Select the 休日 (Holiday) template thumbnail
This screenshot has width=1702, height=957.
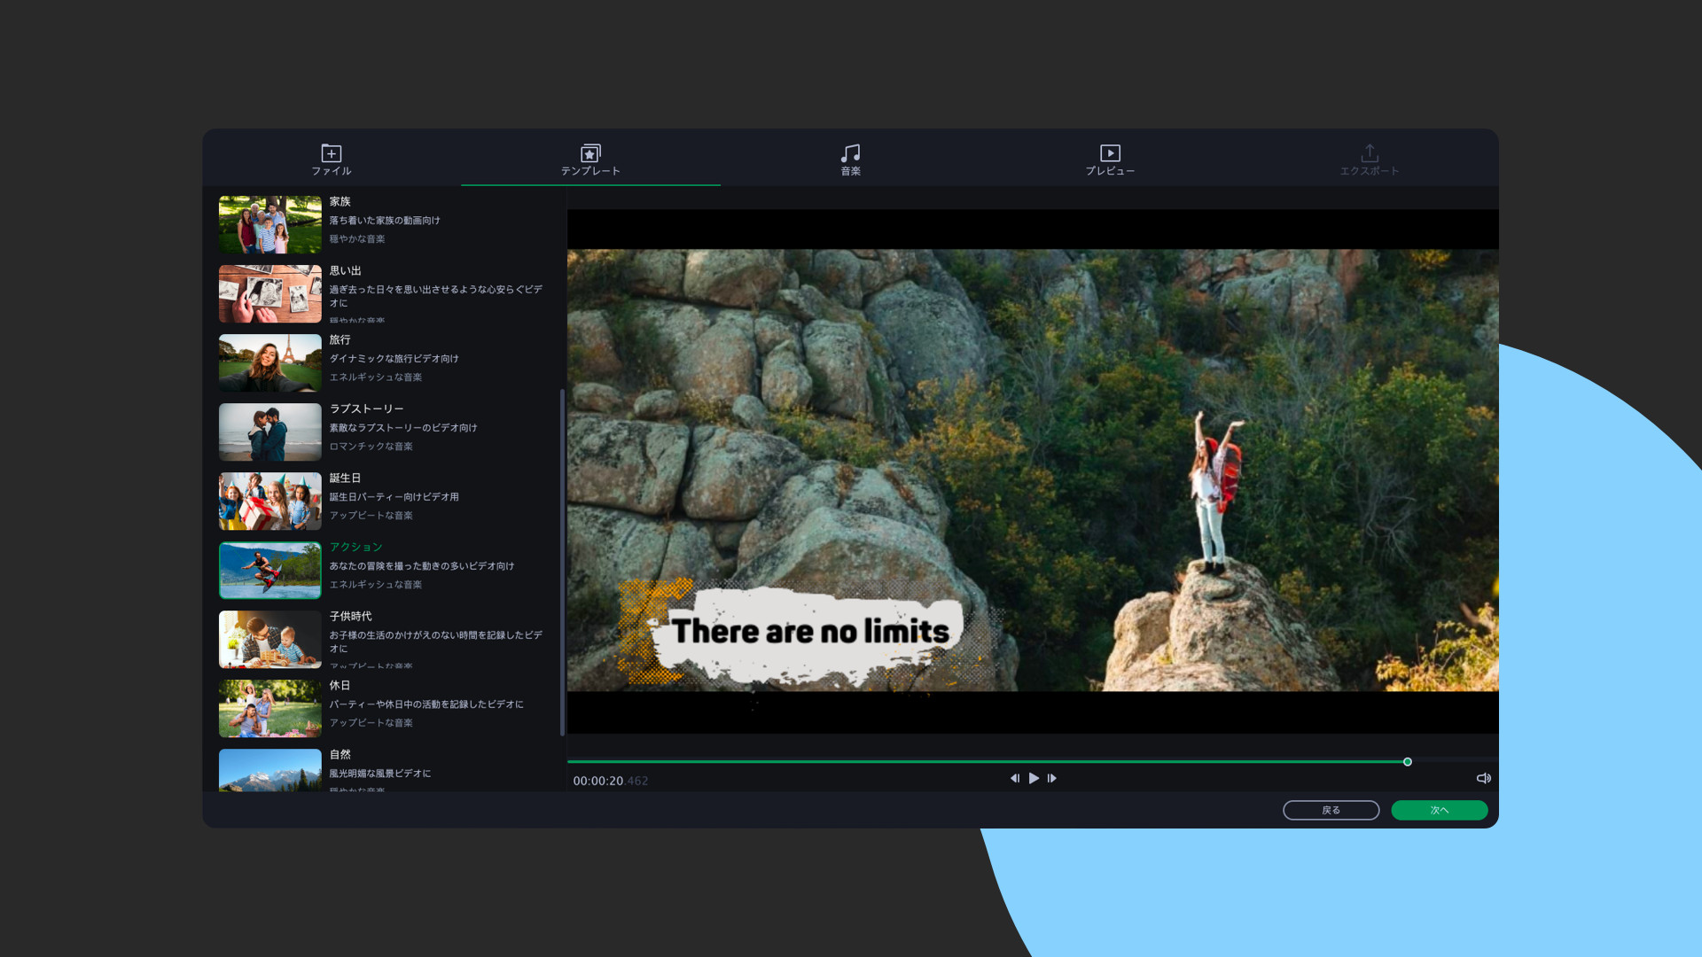[270, 708]
